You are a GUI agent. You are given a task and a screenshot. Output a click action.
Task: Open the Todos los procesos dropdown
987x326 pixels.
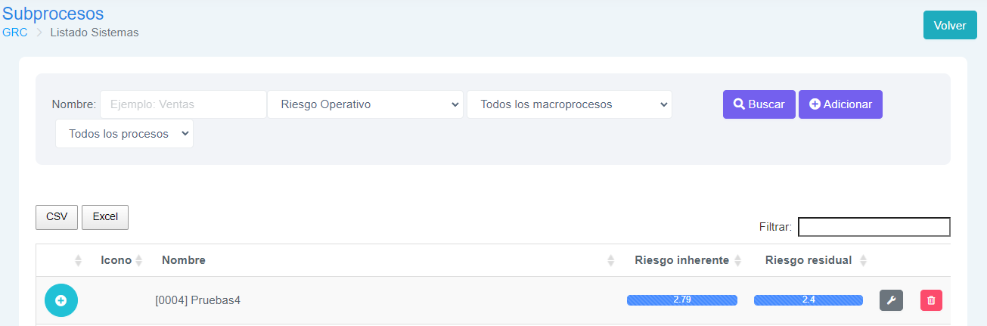click(124, 133)
